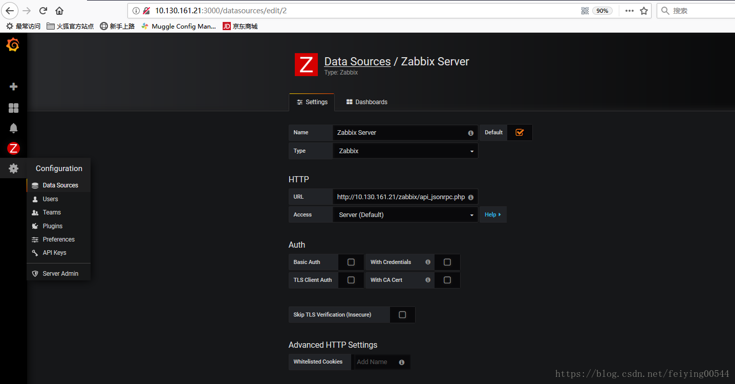Screen dimensions: 735x384
Task: Click the Whitelisted Cookies info icon
Action: tap(402, 362)
